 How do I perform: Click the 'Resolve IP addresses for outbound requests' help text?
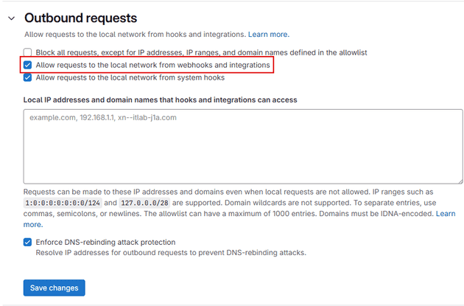(x=171, y=253)
